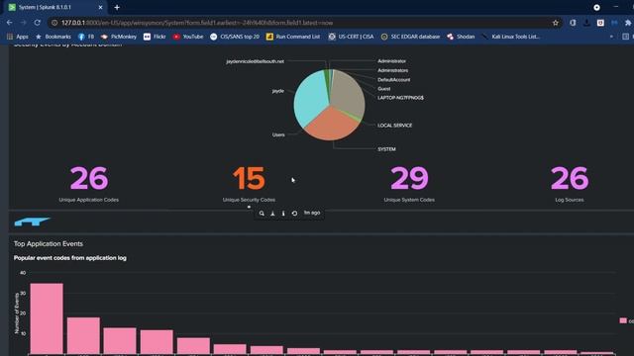The width and height of the screenshot is (634, 356).
Task: Open the Kali Linux Tools List bookmark
Action: point(510,37)
